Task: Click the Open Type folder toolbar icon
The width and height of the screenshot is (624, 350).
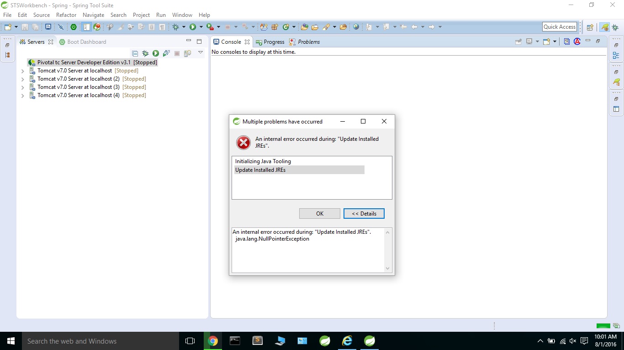Action: tap(304, 27)
